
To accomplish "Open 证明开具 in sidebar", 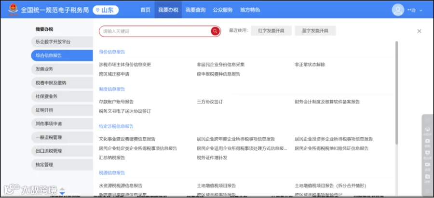I will (62, 110).
